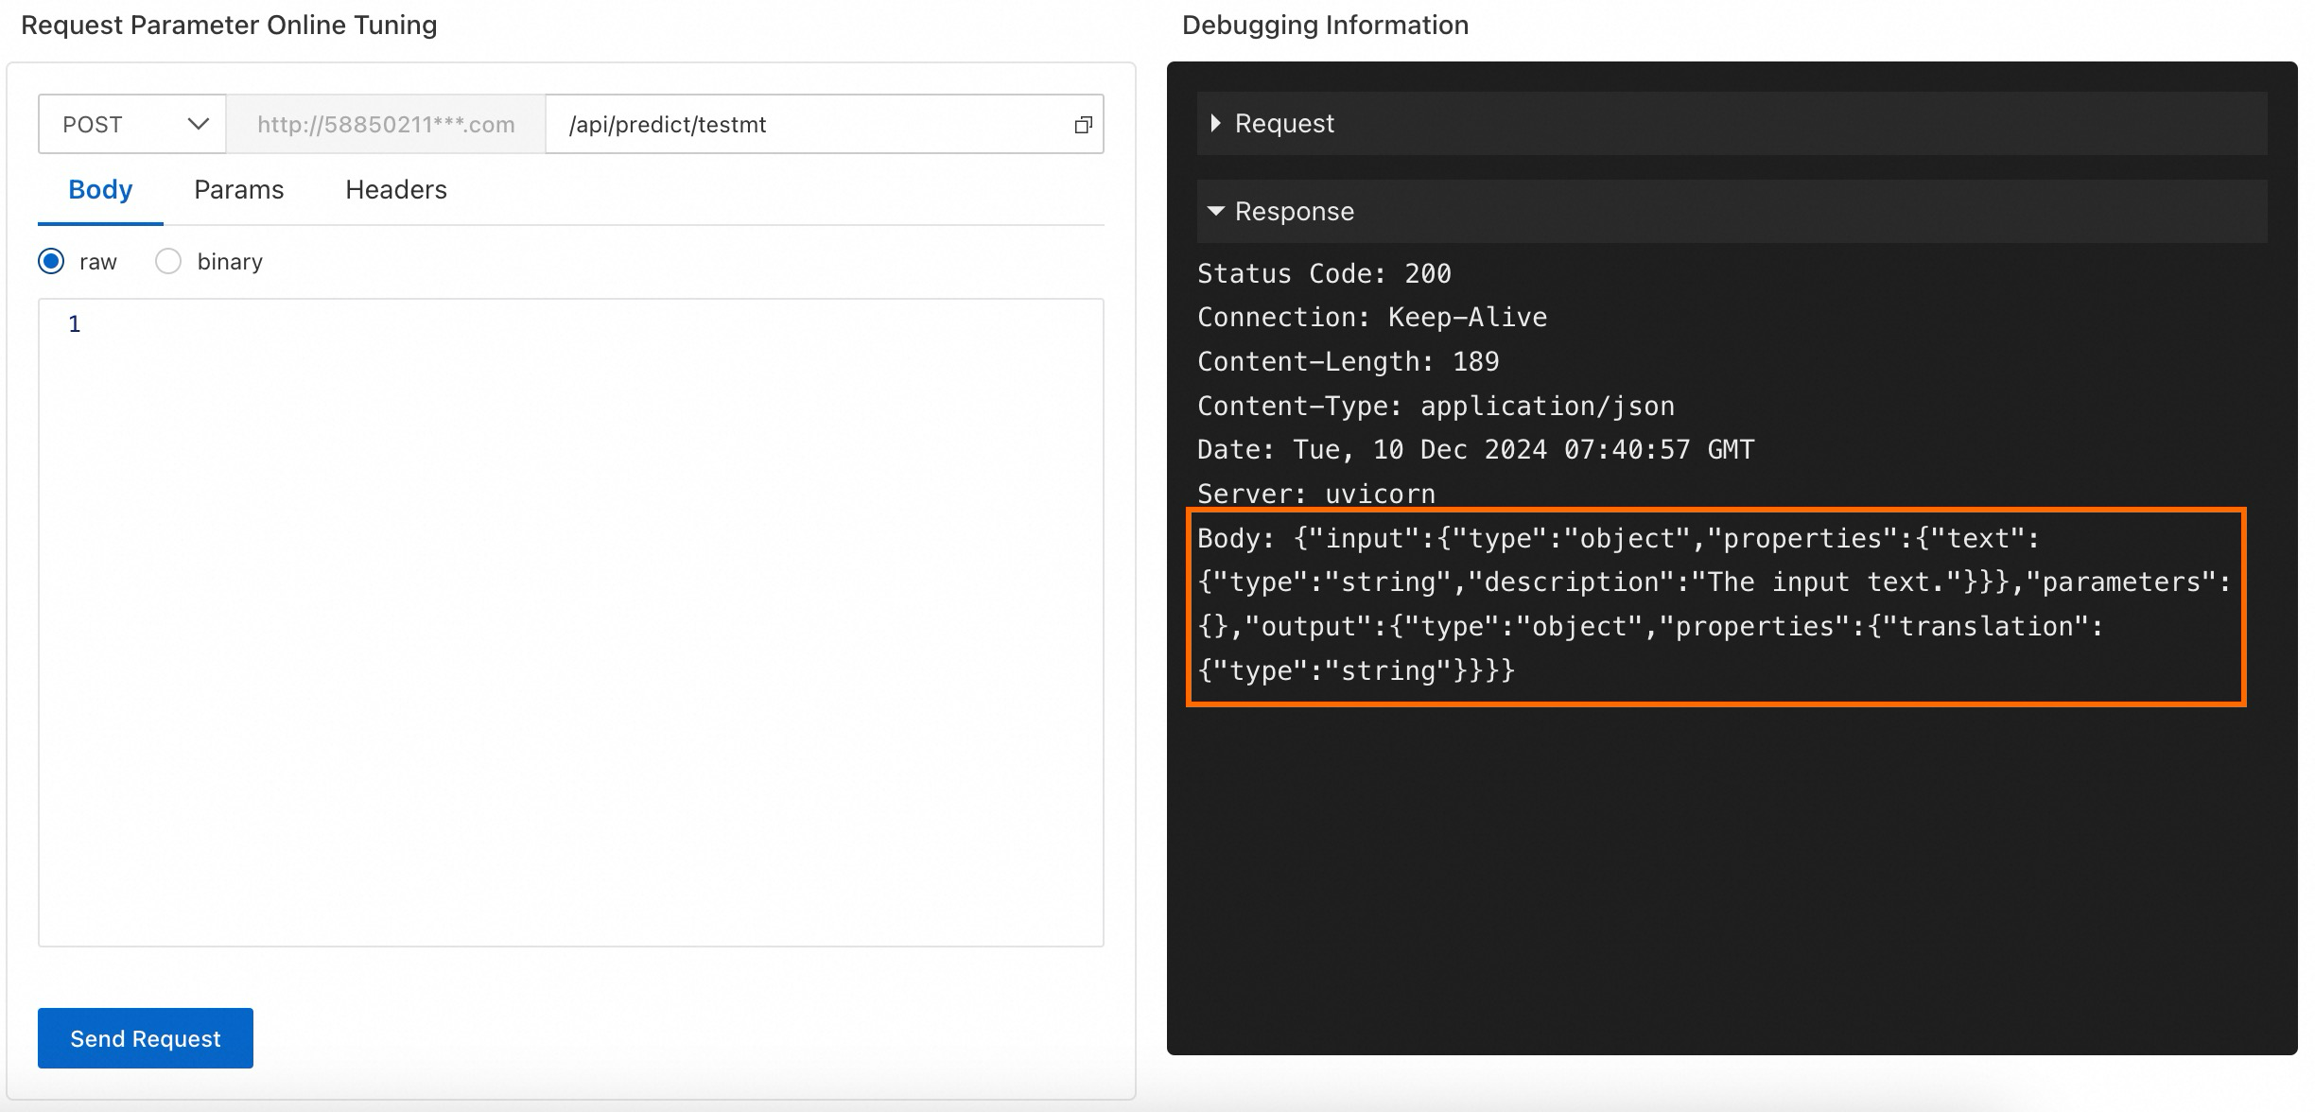Viewport: 2315px width, 1112px height.
Task: Click the /api/predict/testmt path field
Action: [x=823, y=124]
